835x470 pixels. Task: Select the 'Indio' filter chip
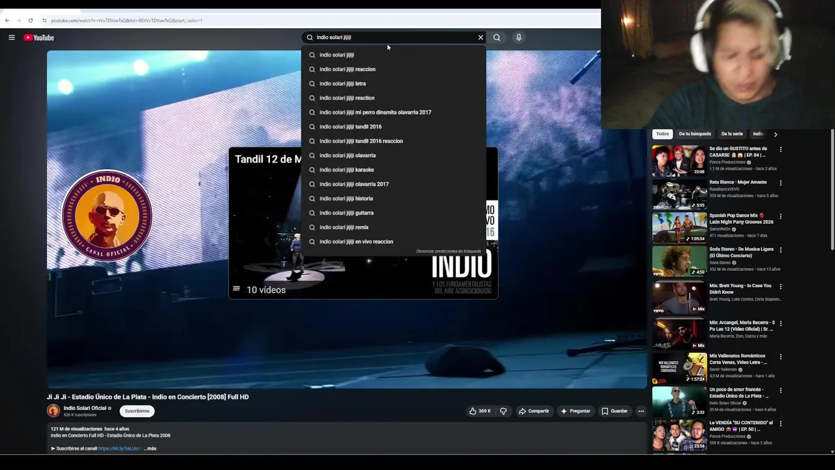click(758, 134)
